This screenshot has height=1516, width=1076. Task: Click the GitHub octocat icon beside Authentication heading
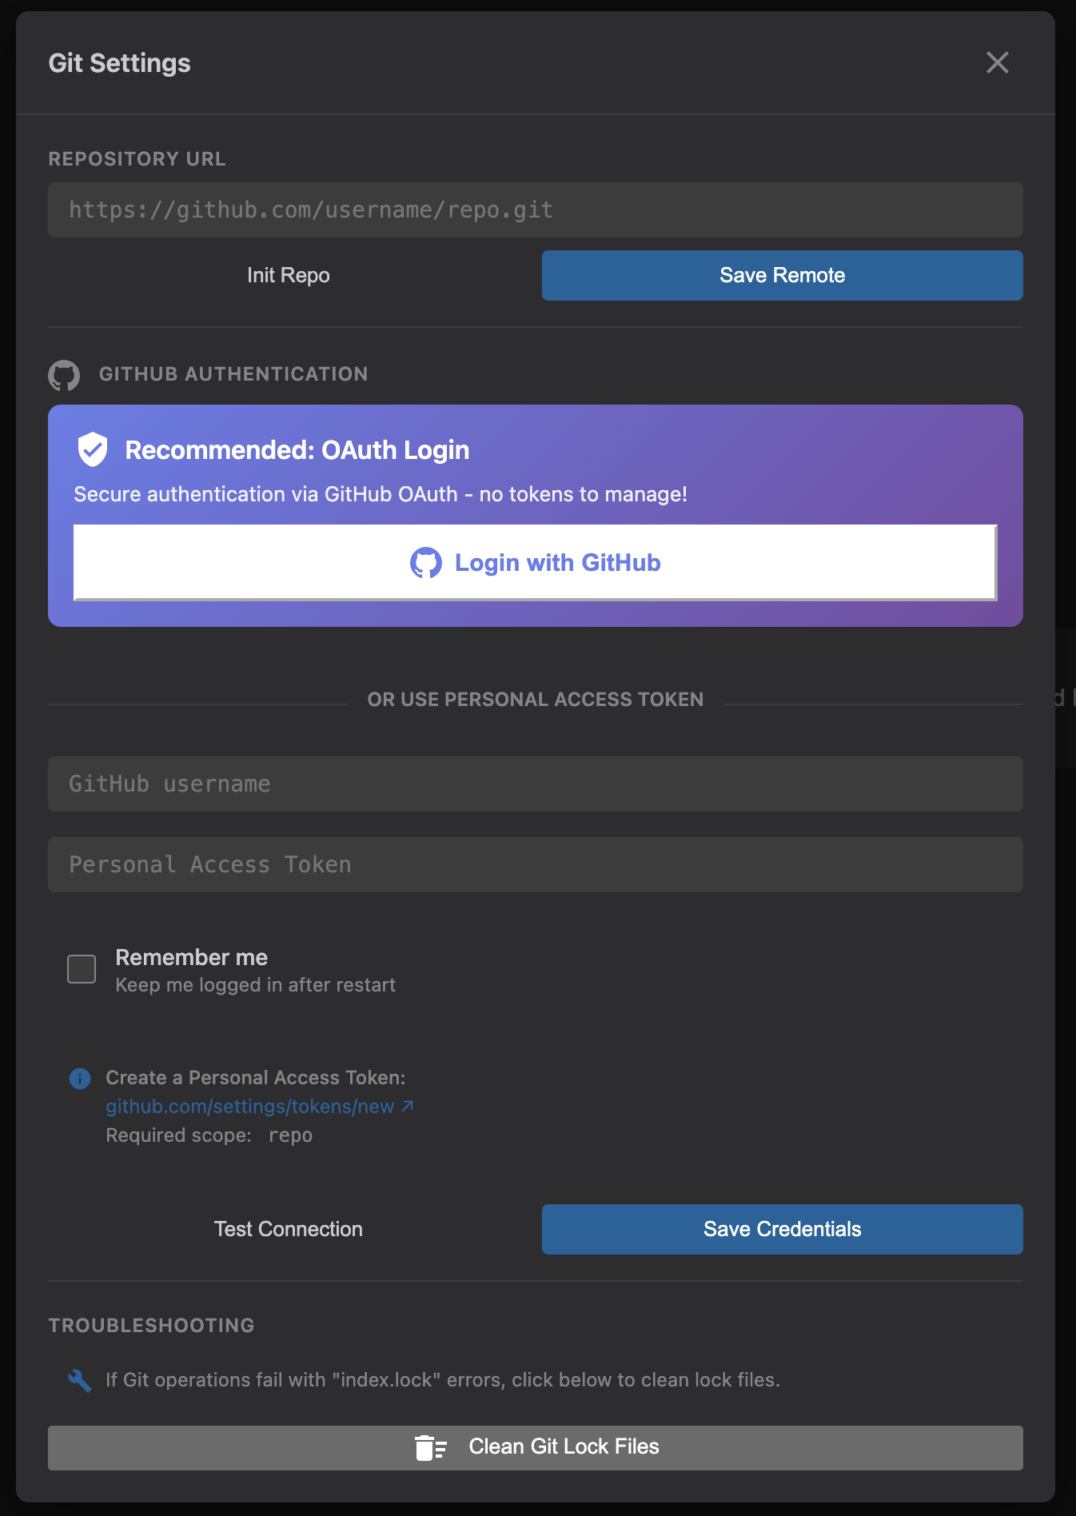[x=64, y=375]
